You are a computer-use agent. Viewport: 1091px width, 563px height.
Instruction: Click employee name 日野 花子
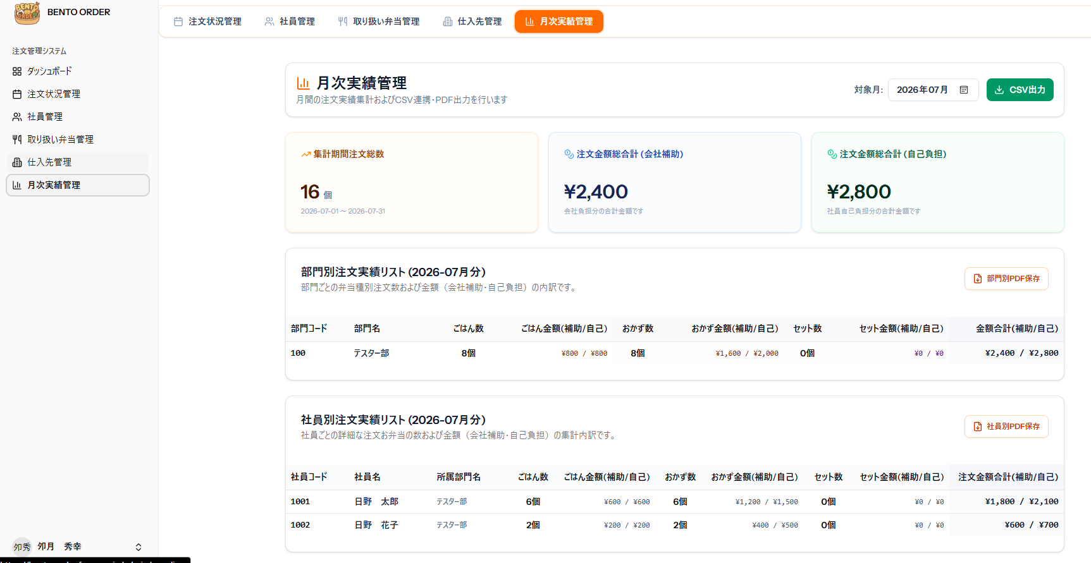376,525
